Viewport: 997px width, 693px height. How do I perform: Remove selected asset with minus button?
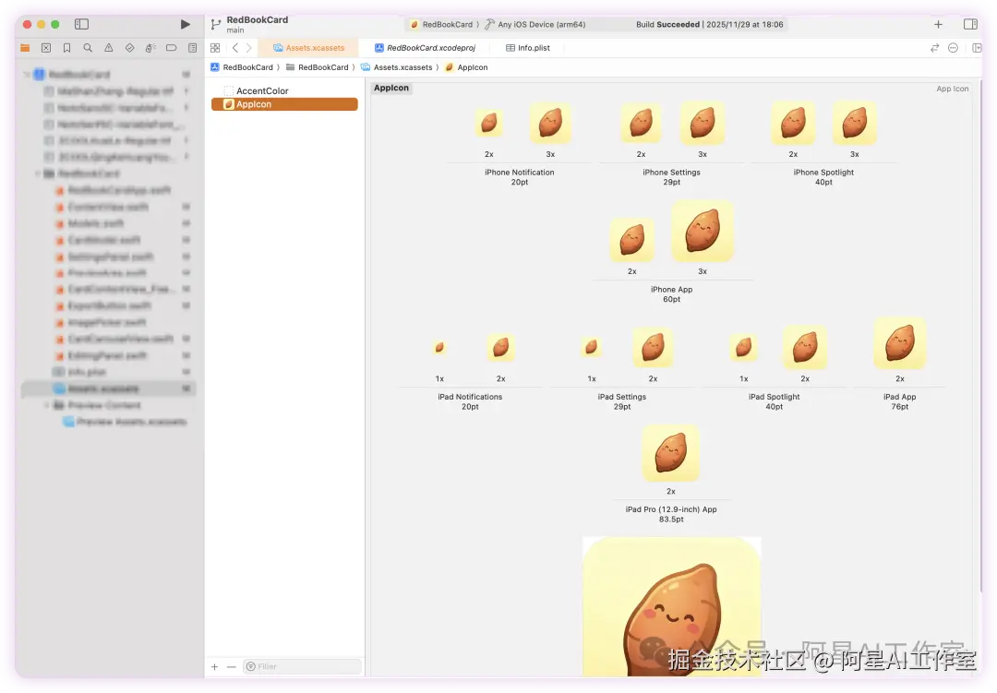click(x=232, y=667)
